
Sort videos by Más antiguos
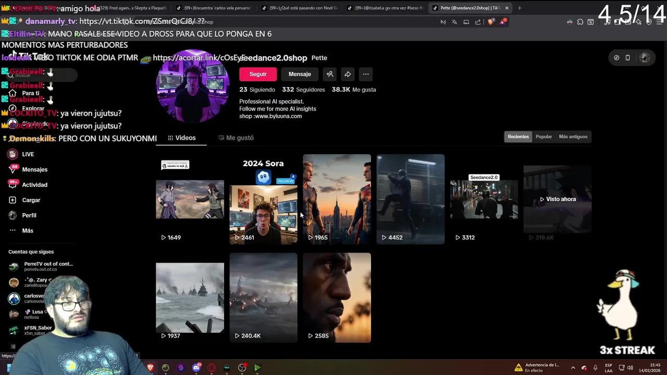(x=573, y=136)
